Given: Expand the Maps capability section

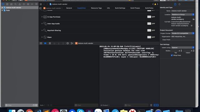Looking at the screenshot, I should click(x=42, y=37).
